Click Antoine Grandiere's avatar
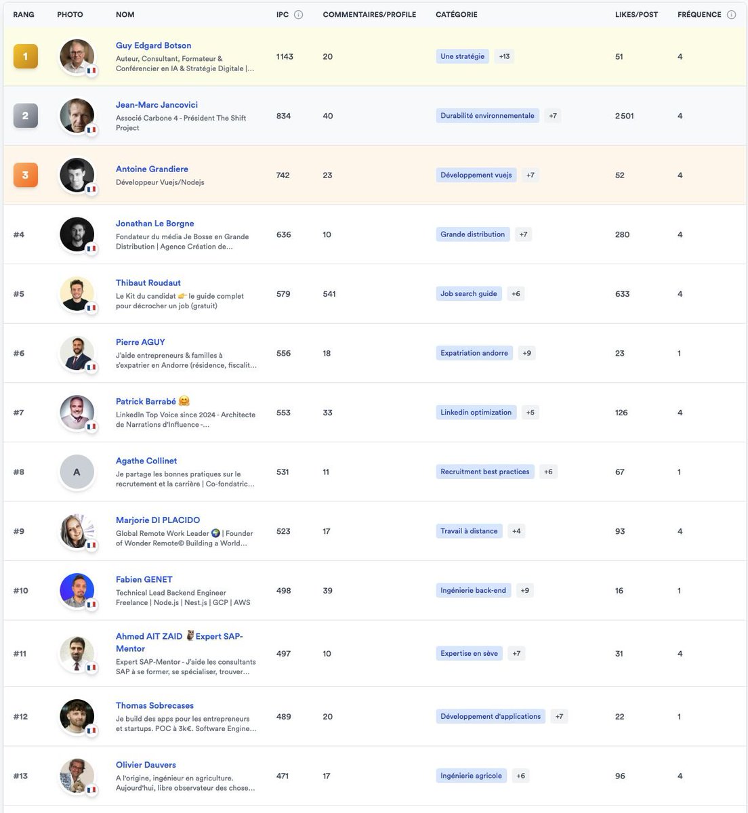 pyautogui.click(x=77, y=175)
